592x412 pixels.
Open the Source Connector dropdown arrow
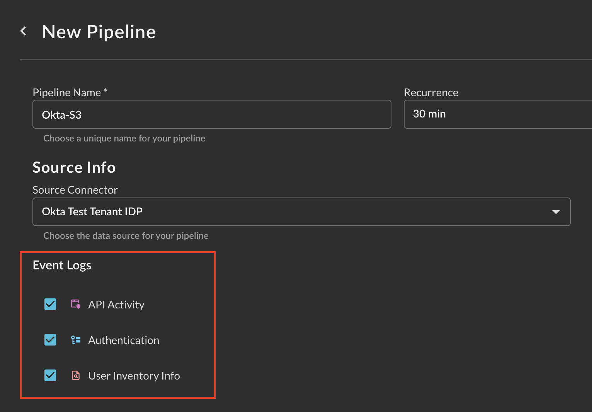point(556,212)
